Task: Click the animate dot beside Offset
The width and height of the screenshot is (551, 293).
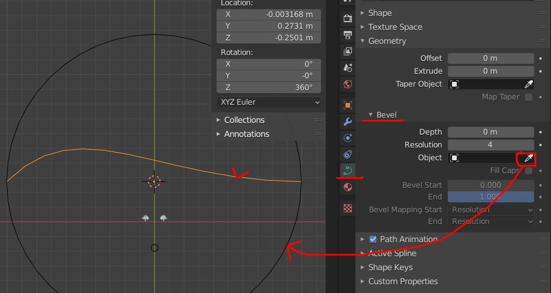Action: [x=540, y=58]
